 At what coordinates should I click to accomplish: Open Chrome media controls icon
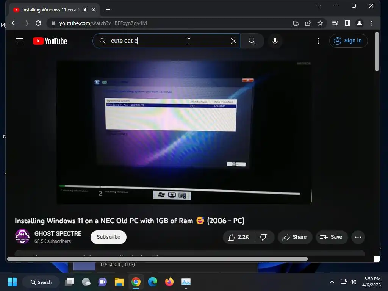335,23
